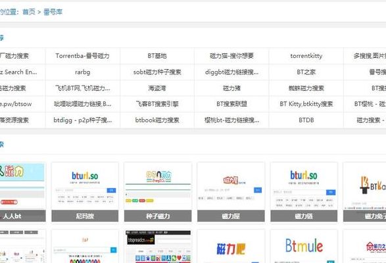This screenshot has width=386, height=263.
Task: Open Torrentba-番号磁力 link
Action: 82,56
